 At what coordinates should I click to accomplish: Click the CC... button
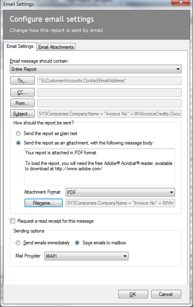click(x=22, y=93)
